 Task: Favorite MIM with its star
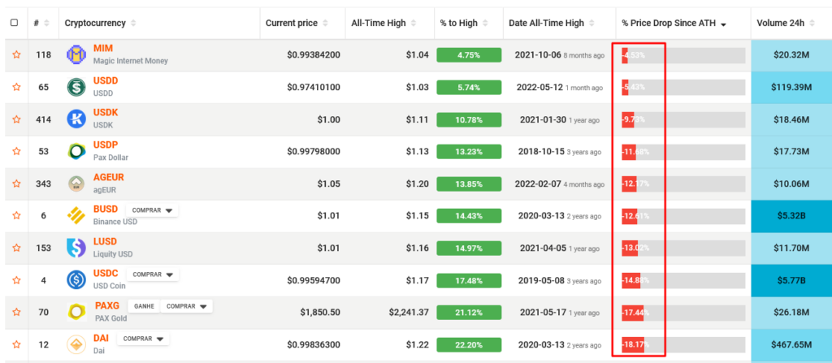16,54
